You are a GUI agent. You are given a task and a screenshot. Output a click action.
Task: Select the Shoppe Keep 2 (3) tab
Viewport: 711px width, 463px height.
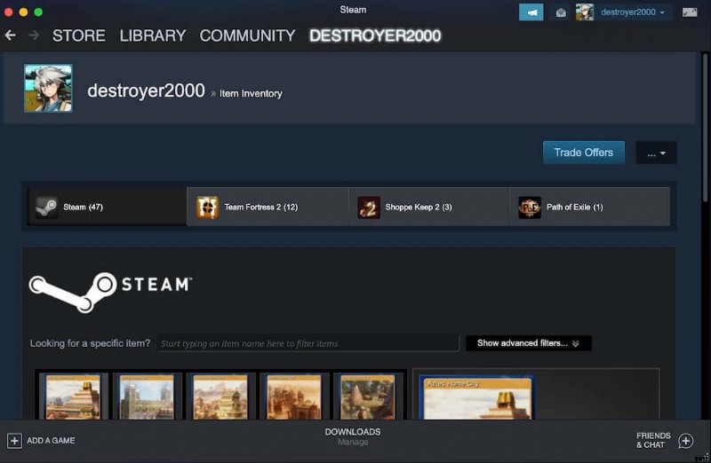[429, 207]
